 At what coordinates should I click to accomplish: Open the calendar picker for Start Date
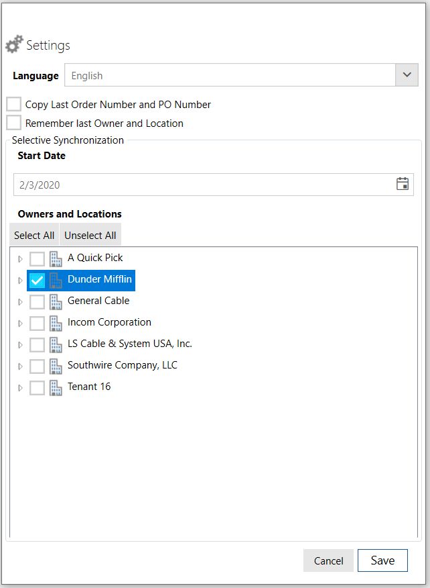403,184
